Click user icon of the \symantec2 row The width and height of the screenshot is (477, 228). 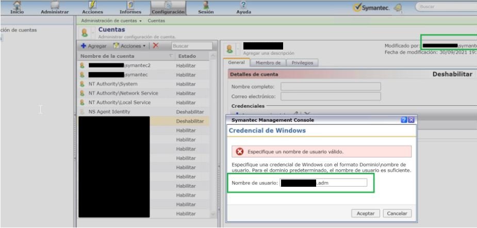point(82,66)
